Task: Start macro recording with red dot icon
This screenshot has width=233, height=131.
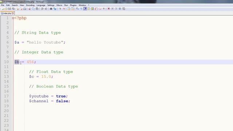Action: pyautogui.click(x=108, y=9)
